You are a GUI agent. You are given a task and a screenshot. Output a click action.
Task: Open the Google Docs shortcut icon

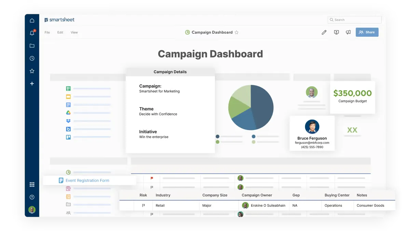(68, 105)
